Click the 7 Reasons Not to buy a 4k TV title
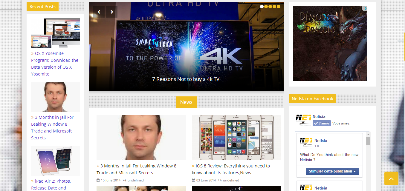This screenshot has height=191, width=405. 186,79
